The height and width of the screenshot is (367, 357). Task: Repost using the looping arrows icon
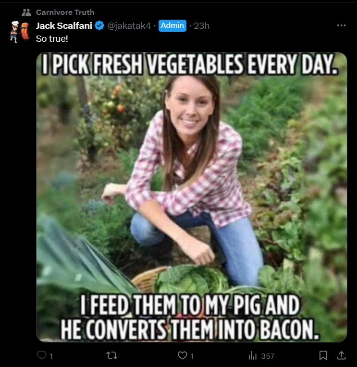[x=111, y=355]
